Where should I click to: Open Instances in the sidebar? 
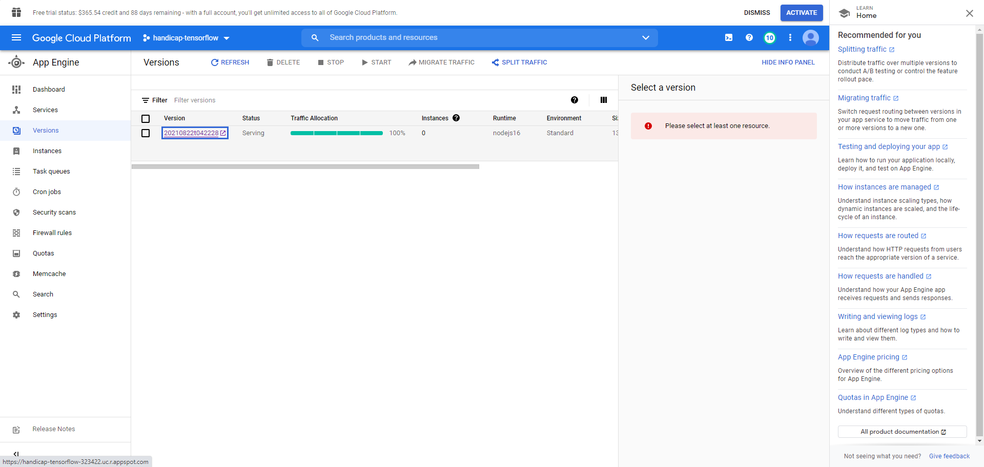pyautogui.click(x=66, y=151)
